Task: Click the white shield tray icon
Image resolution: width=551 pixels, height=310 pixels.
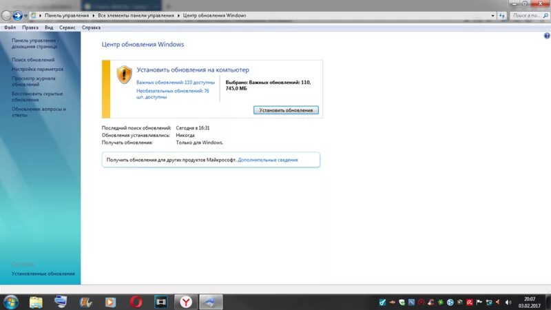Action: pyautogui.click(x=402, y=302)
